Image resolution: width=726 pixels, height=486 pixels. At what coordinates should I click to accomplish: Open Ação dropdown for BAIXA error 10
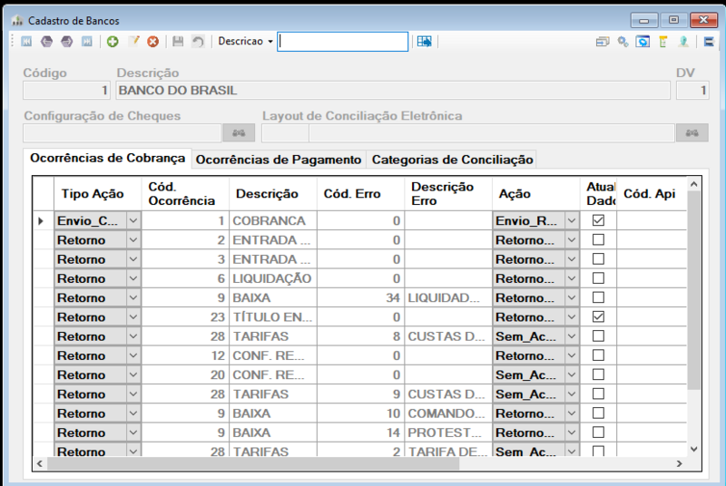[572, 413]
